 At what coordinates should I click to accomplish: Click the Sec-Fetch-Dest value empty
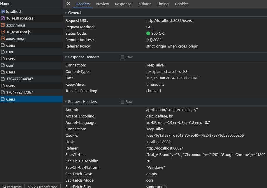[152, 174]
